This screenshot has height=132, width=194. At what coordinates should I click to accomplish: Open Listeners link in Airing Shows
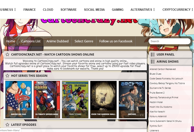pyautogui.click(x=154, y=130)
